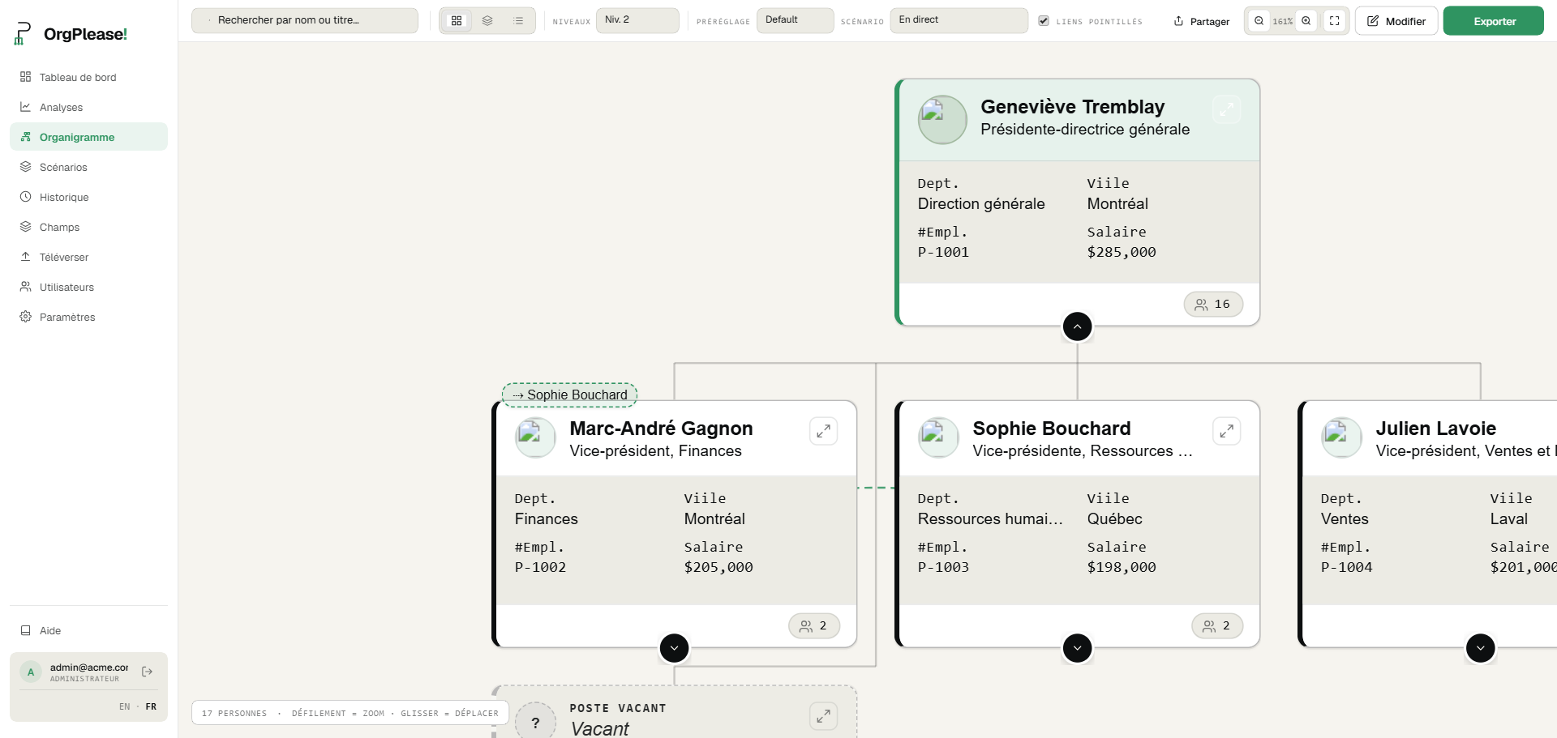Click the Sophie Bouchard dotted-link tag

pos(569,395)
